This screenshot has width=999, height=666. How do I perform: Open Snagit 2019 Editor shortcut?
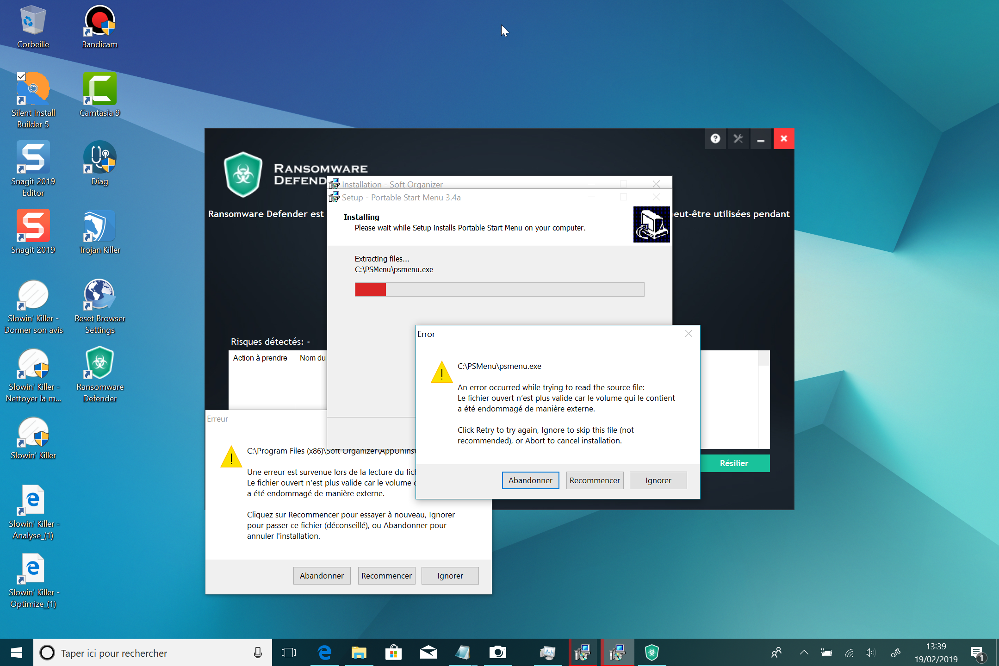pyautogui.click(x=33, y=169)
